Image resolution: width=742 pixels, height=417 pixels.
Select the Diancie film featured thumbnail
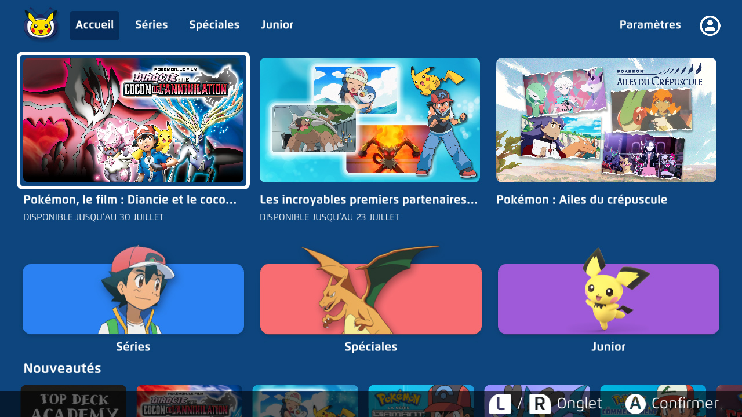click(x=133, y=120)
